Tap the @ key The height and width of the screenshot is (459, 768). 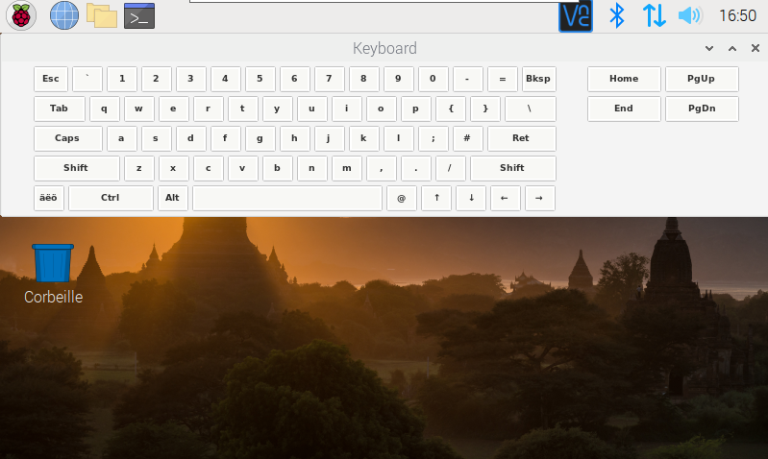pyautogui.click(x=402, y=198)
